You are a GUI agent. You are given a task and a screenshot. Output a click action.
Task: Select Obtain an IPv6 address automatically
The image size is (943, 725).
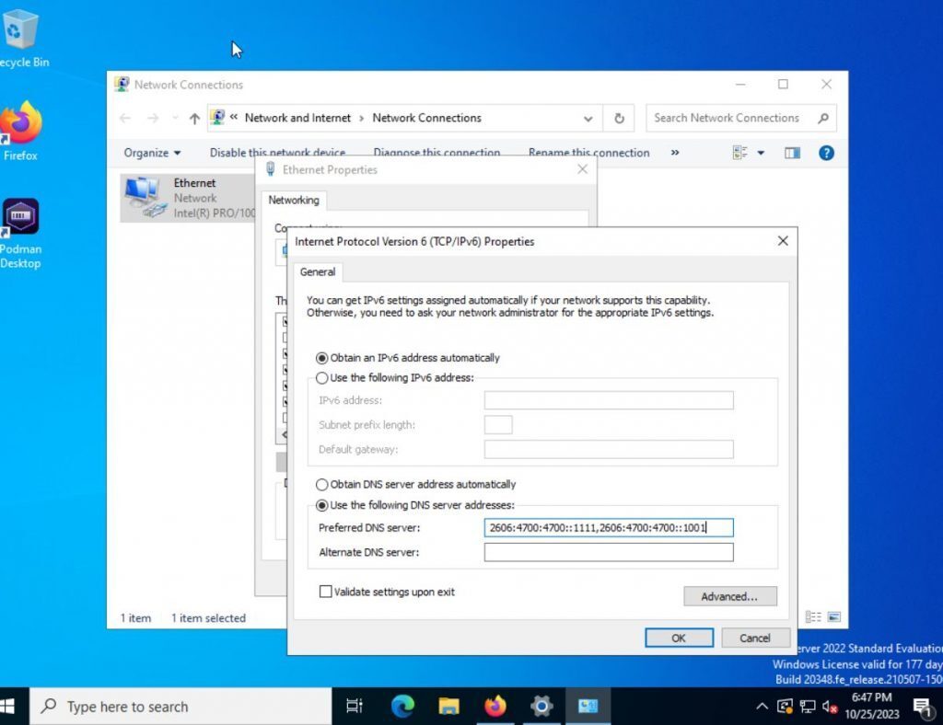(x=322, y=358)
